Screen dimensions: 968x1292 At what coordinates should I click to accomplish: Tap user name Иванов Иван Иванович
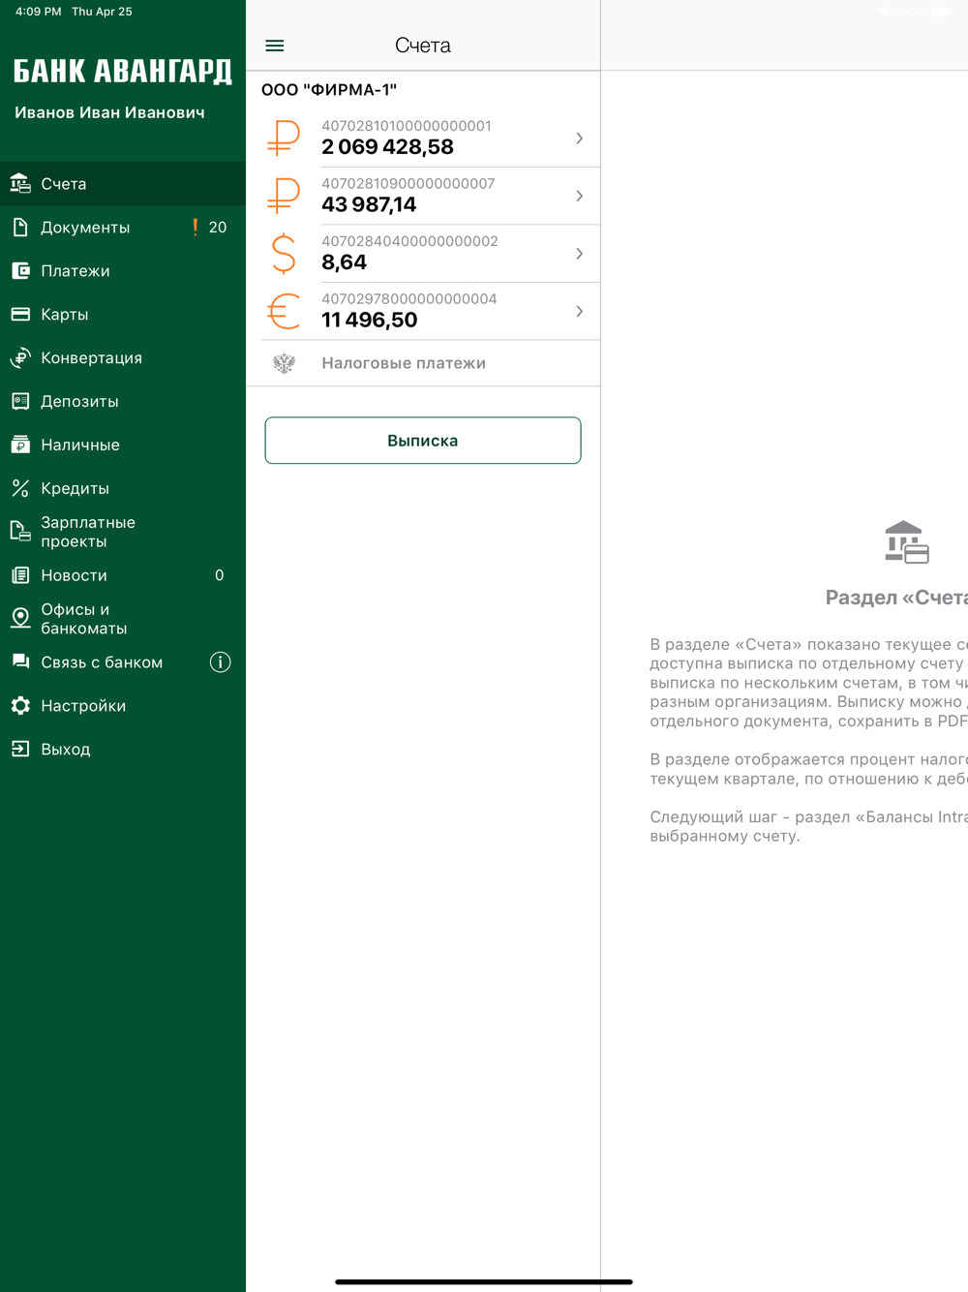tap(109, 112)
